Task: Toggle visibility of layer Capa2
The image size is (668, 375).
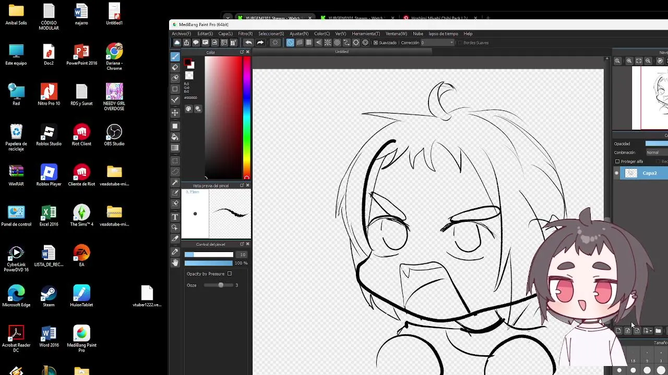Action: point(617,173)
